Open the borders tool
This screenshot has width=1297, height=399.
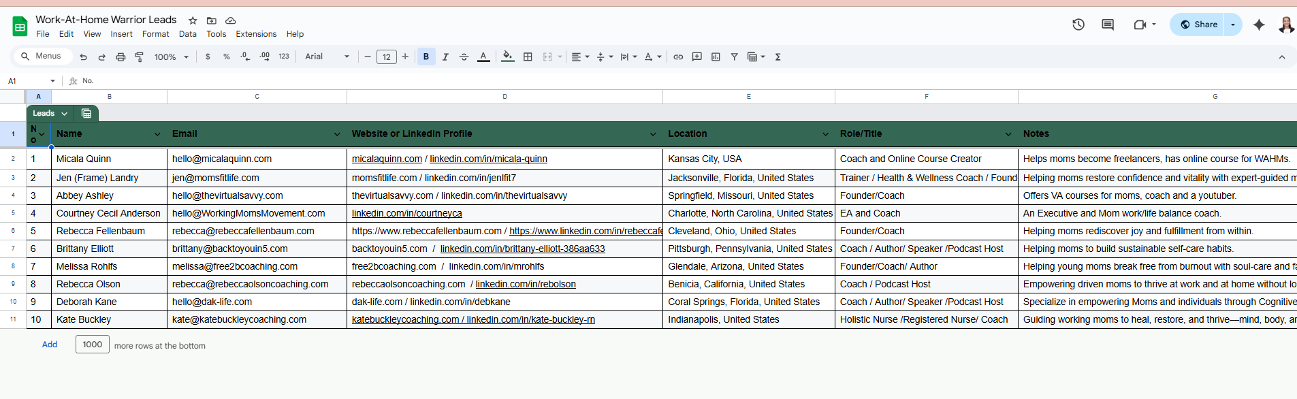tap(528, 57)
